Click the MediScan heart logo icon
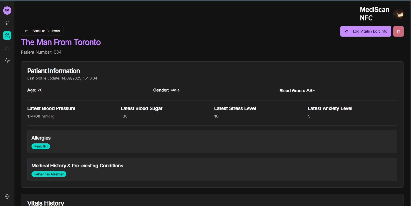 coord(7,11)
